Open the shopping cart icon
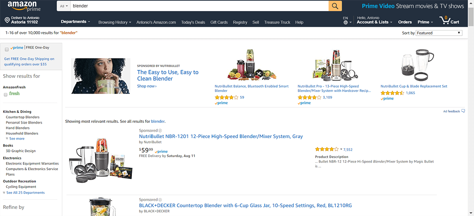The image size is (474, 216). [x=445, y=21]
